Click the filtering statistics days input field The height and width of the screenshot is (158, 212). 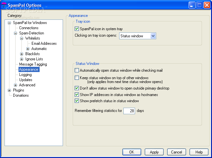[129, 111]
